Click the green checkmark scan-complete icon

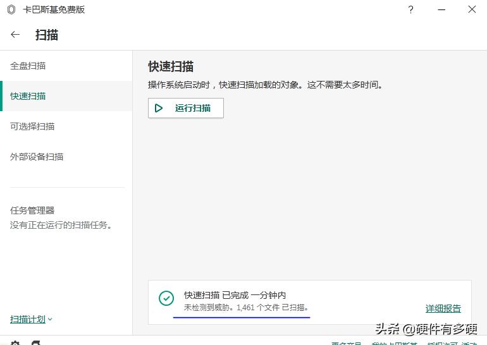[x=166, y=298]
